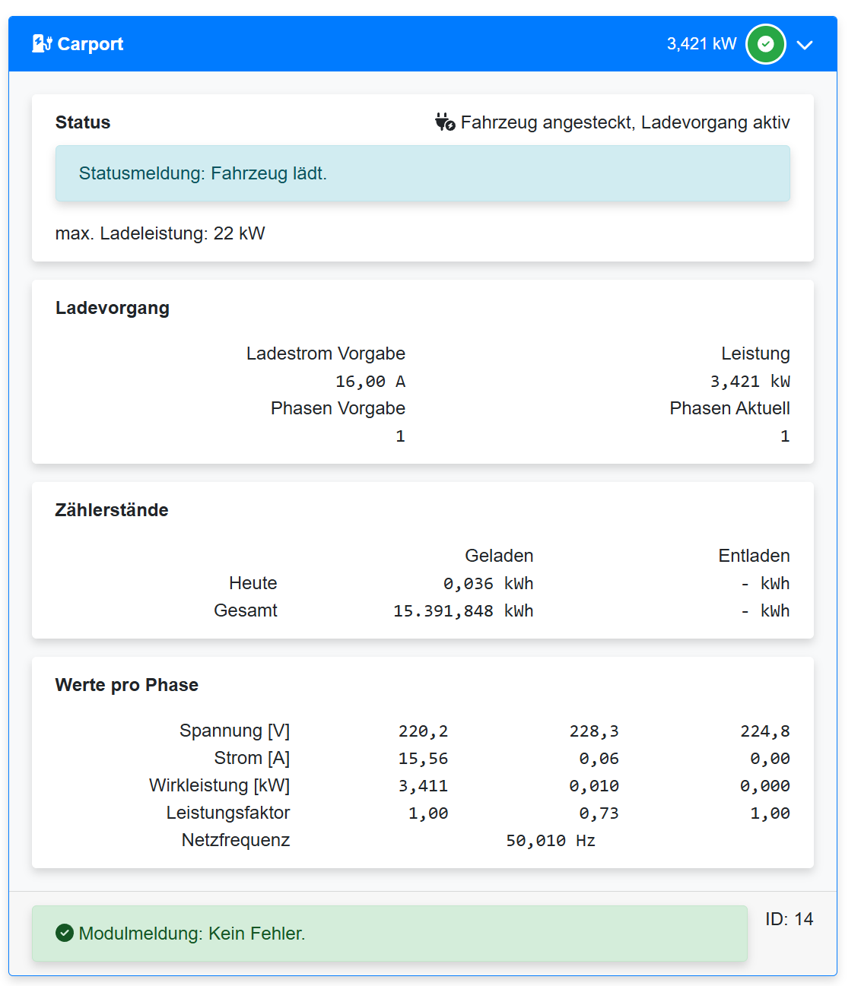Click the check icon in the Modulmeldung box

coord(65,933)
